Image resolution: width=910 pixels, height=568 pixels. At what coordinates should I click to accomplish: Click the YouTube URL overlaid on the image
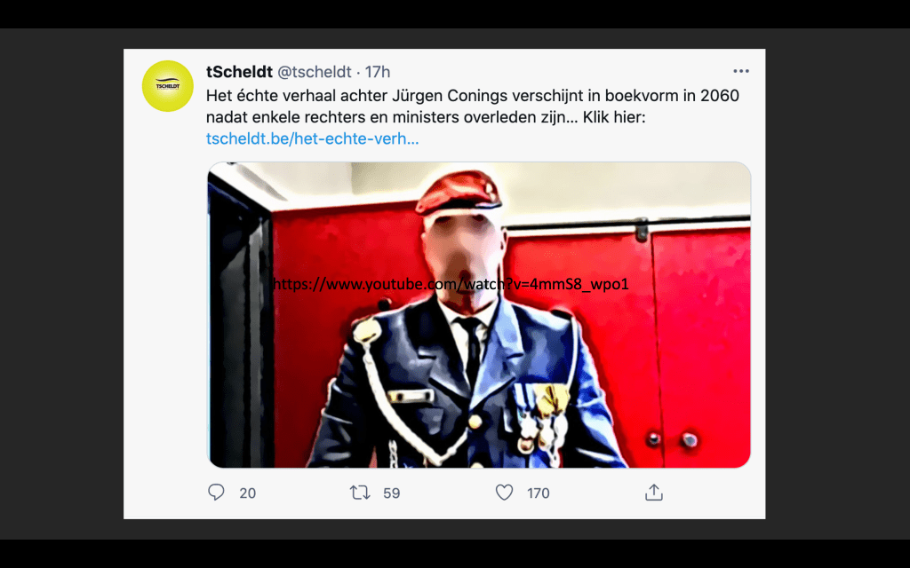tap(451, 284)
